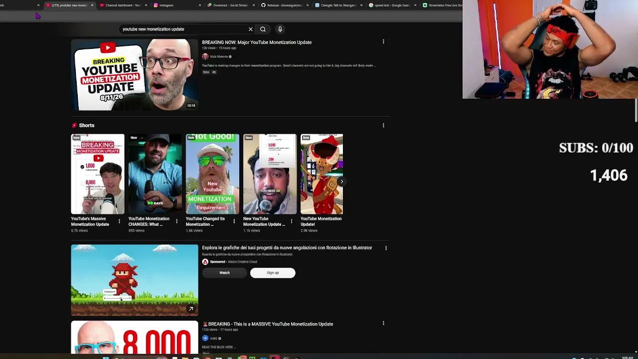The width and height of the screenshot is (638, 359).
Task: Close the Instagram tab
Action: [x=200, y=5]
